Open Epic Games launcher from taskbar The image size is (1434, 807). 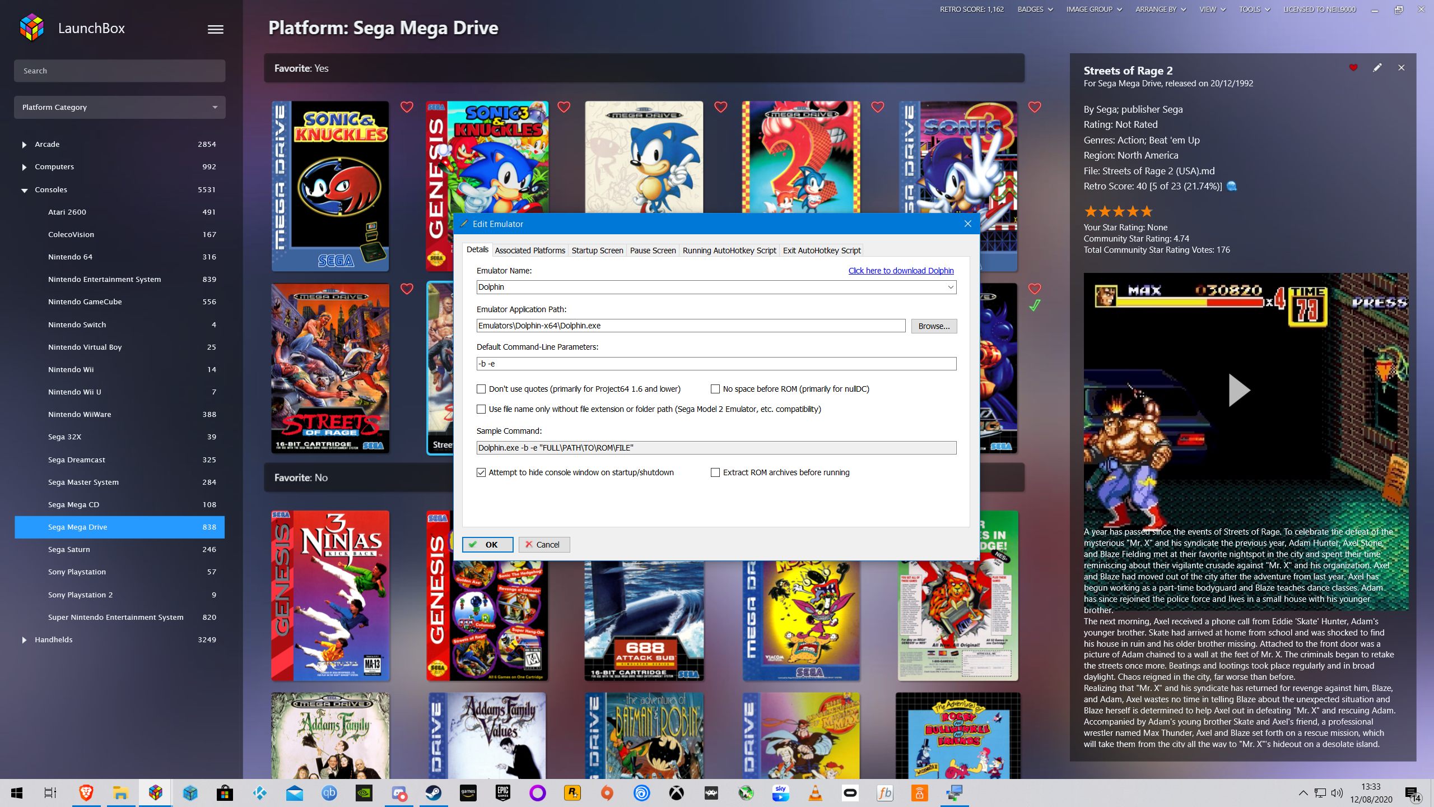[503, 793]
